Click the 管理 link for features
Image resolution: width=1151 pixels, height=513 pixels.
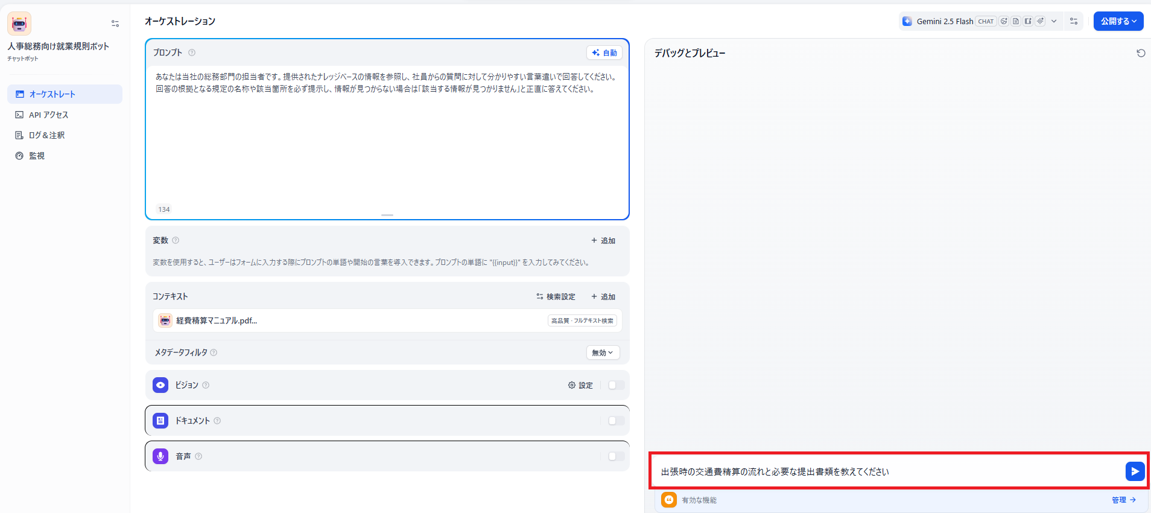1124,500
